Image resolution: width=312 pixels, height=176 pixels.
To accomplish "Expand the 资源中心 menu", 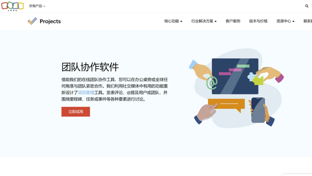I will coord(285,21).
